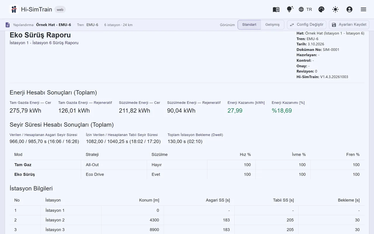Image resolution: width=374 pixels, height=234 pixels.
Task: Switch to Standart view
Action: point(249,25)
